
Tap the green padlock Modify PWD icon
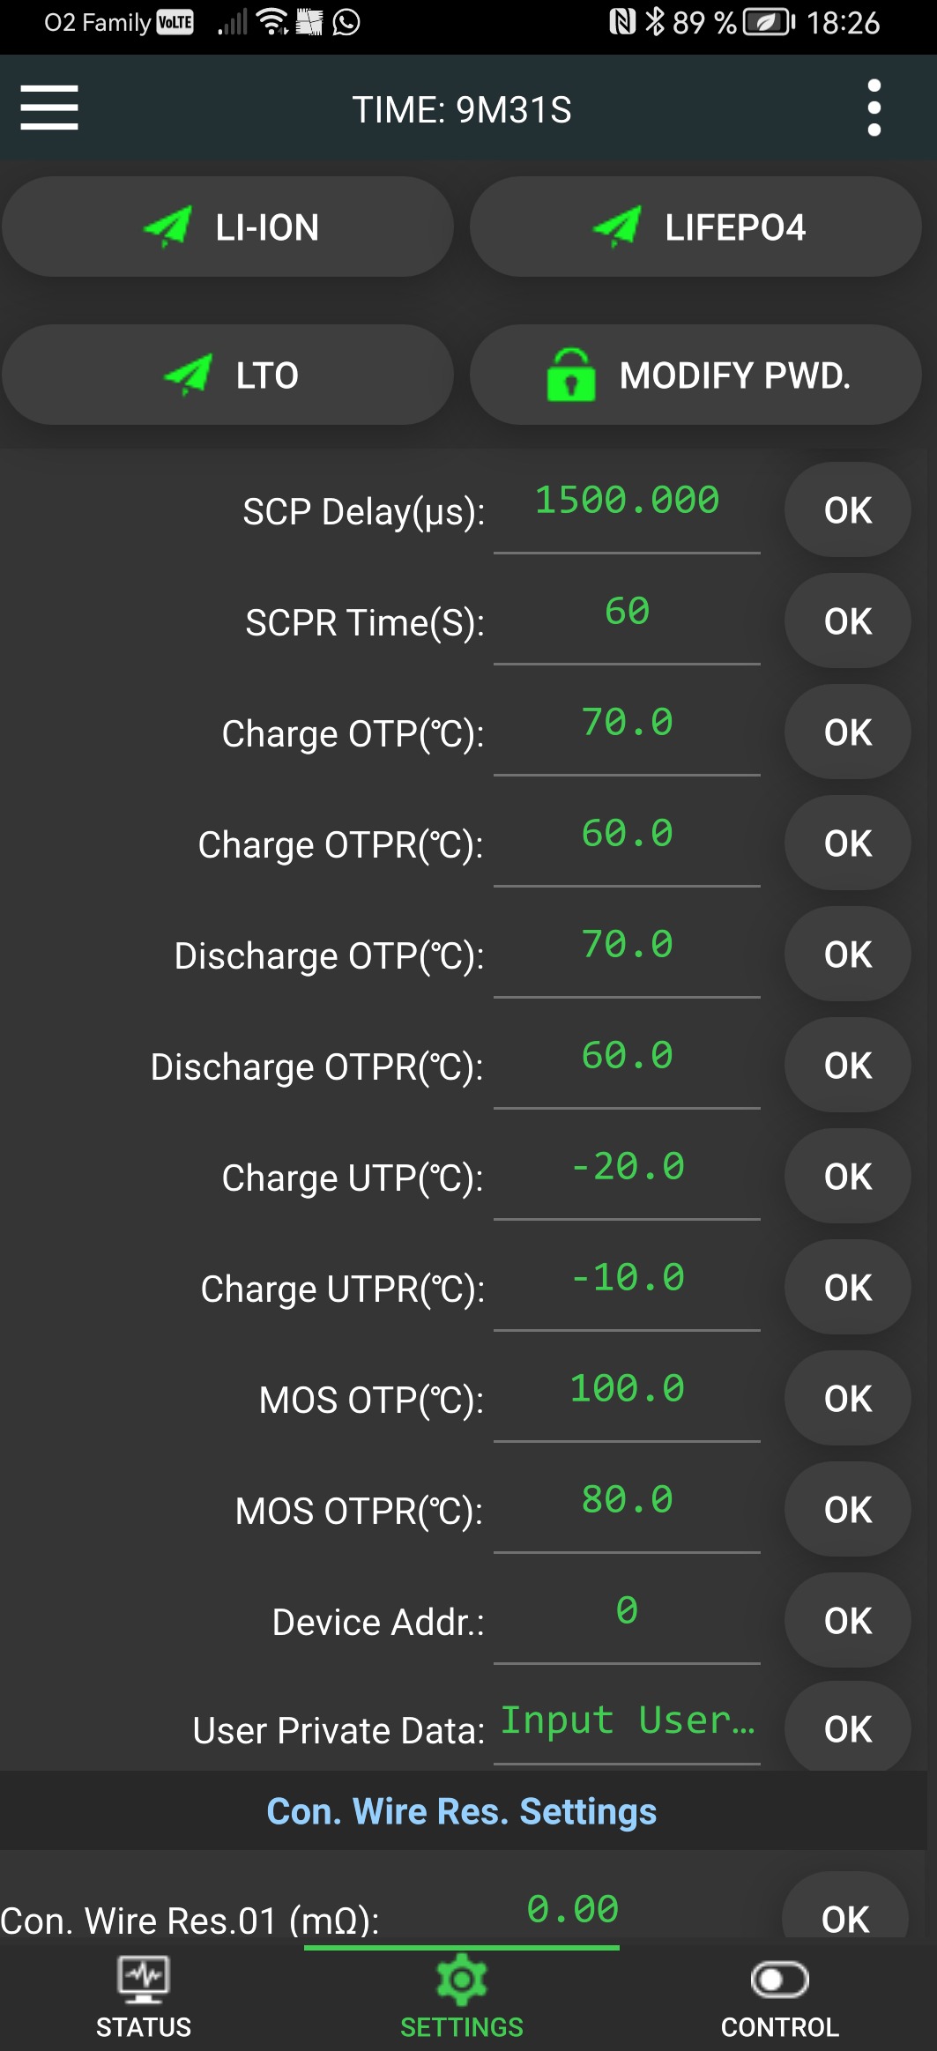571,375
